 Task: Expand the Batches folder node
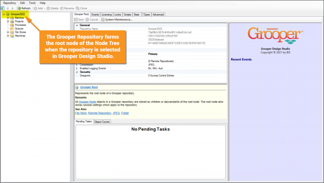(8, 18)
